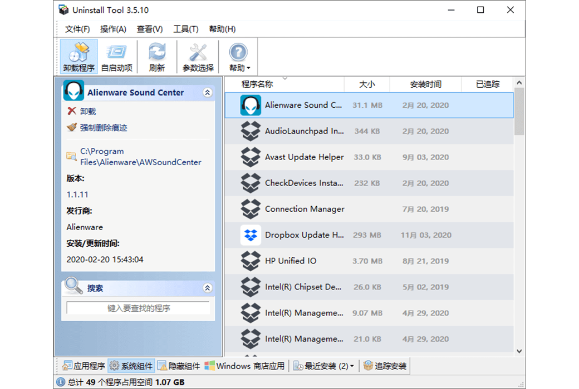This screenshot has width=579, height=389.
Task: Click the install folder icon
Action: coord(72,156)
